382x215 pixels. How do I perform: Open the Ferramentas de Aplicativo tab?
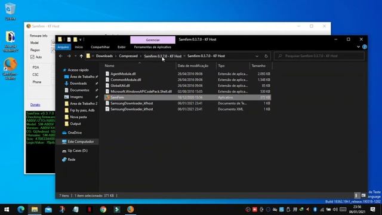click(x=153, y=47)
